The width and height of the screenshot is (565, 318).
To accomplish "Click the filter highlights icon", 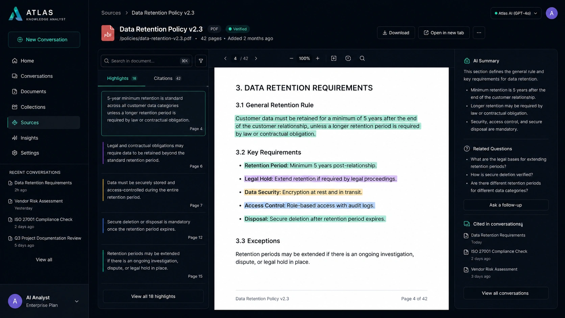I will tap(201, 61).
